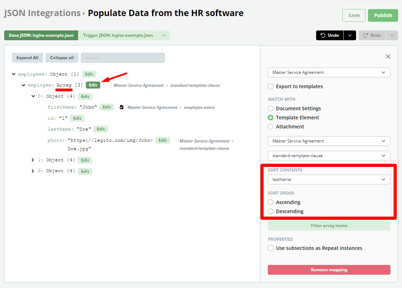402x288 pixels.
Task: Check Use subsections as Repeat instances
Action: coord(271,248)
